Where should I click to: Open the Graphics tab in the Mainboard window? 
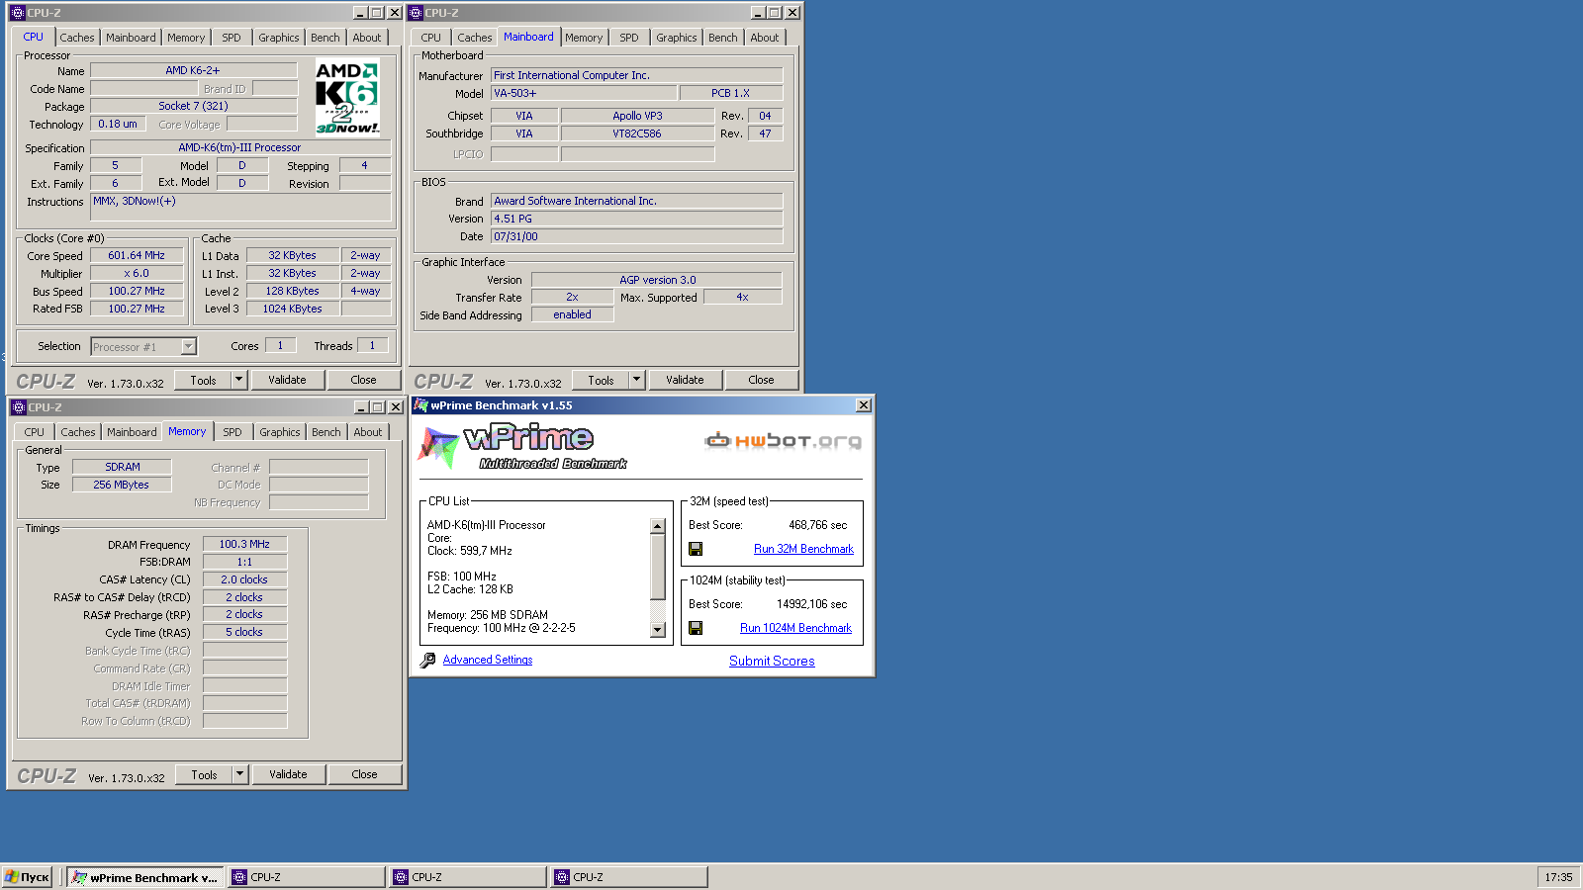click(x=677, y=38)
